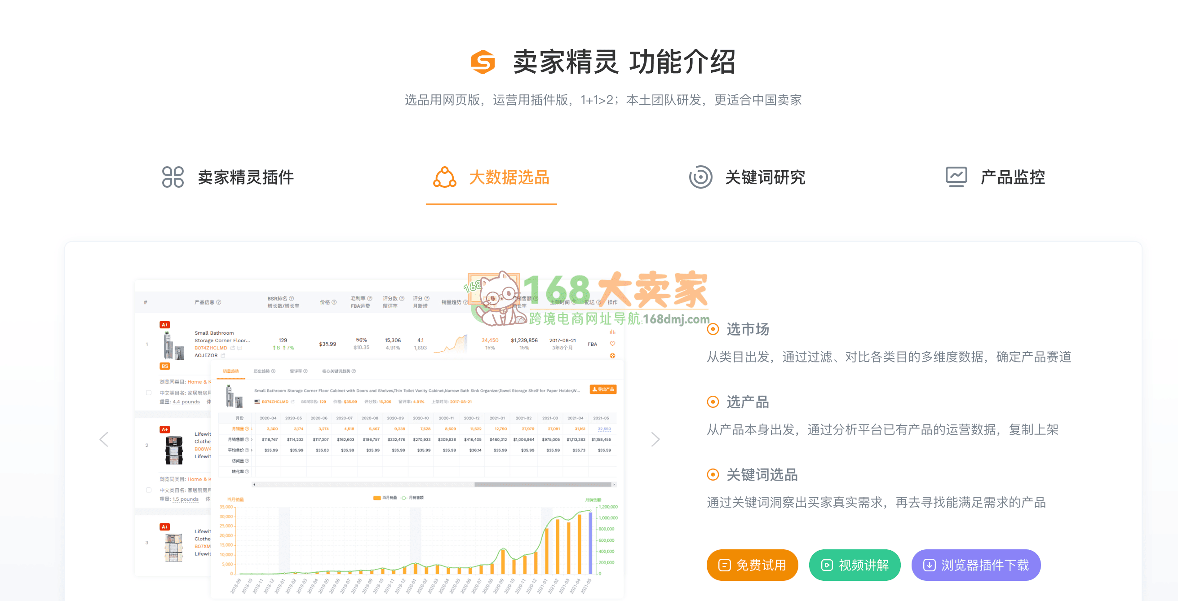This screenshot has height=601, width=1178.
Task: Click the 视频讲解 button
Action: 854,565
